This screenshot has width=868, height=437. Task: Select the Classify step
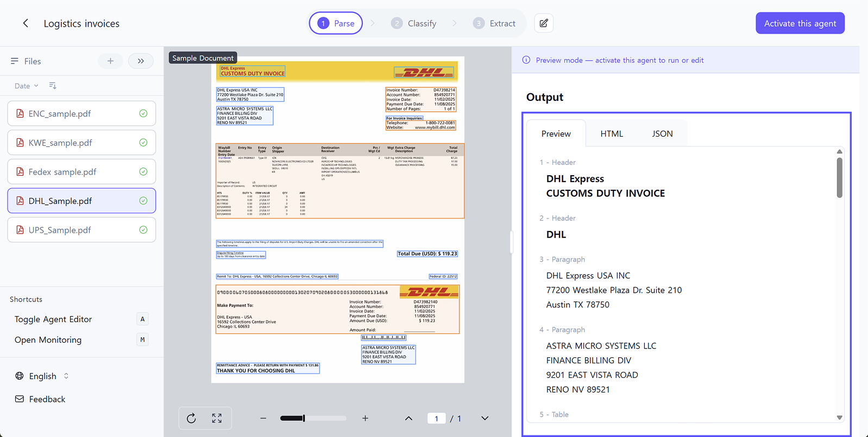click(x=414, y=23)
